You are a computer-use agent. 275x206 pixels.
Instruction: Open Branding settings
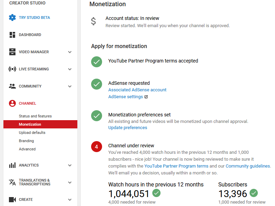click(x=26, y=141)
